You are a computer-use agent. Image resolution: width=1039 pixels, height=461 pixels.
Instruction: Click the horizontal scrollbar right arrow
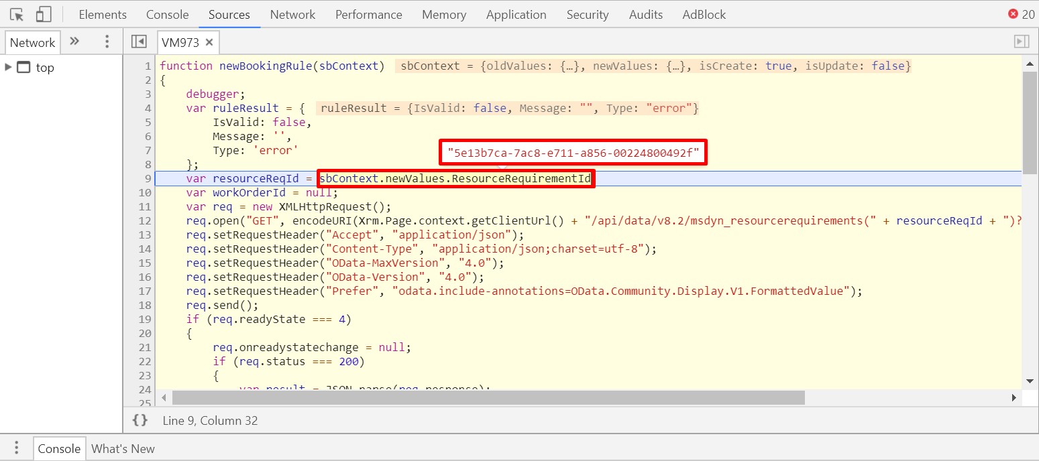point(1015,398)
